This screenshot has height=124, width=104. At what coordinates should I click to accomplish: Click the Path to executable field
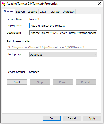52,47
